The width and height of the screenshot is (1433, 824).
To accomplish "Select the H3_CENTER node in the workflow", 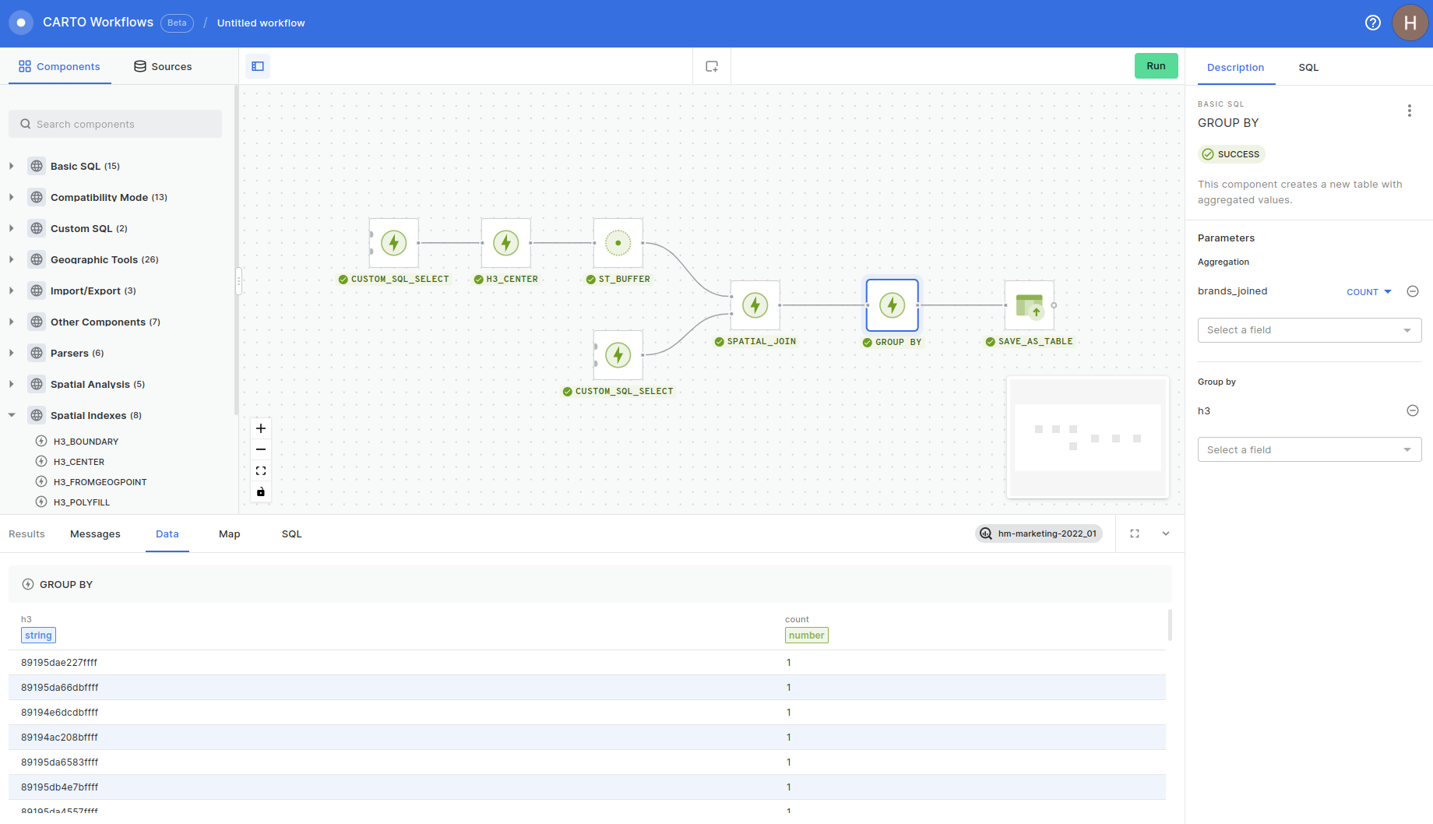I will (x=505, y=242).
